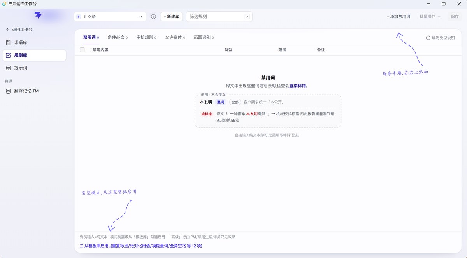Screen dimensions: 467x258
Task: Click the slash shortcut hint in filter box
Action: [247, 17]
